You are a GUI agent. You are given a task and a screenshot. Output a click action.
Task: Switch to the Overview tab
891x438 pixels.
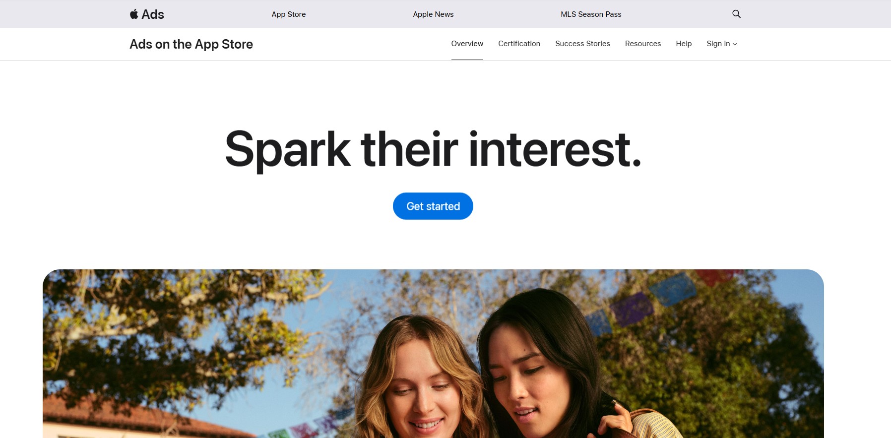[x=467, y=44]
